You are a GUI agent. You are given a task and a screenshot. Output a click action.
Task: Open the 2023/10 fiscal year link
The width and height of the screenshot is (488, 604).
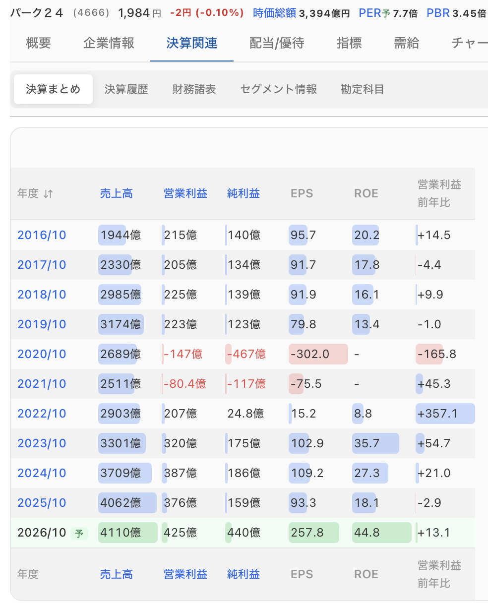pyautogui.click(x=42, y=443)
